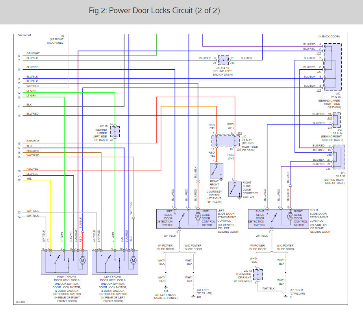Click the J/C 25 & 26 junction box in back door
The height and width of the screenshot is (319, 363).
333,67
